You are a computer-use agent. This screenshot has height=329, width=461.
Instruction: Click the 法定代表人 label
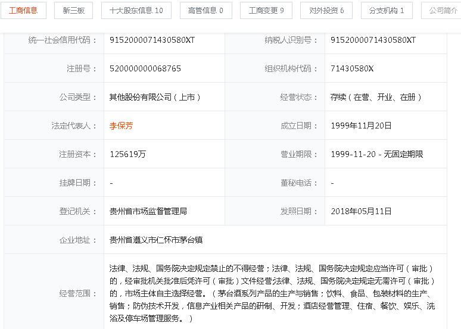pyautogui.click(x=74, y=126)
